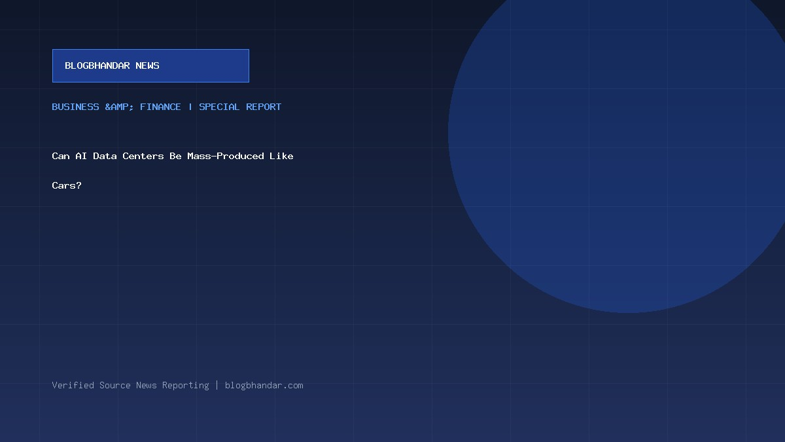This screenshot has width=785, height=442.
Task: Click the BLOGBHANDAR NEWS badge
Action: (x=150, y=65)
